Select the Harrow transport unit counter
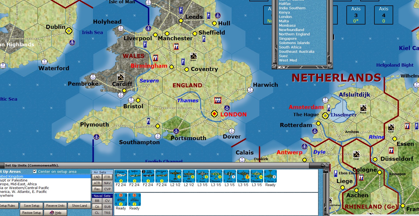 coord(270,176)
